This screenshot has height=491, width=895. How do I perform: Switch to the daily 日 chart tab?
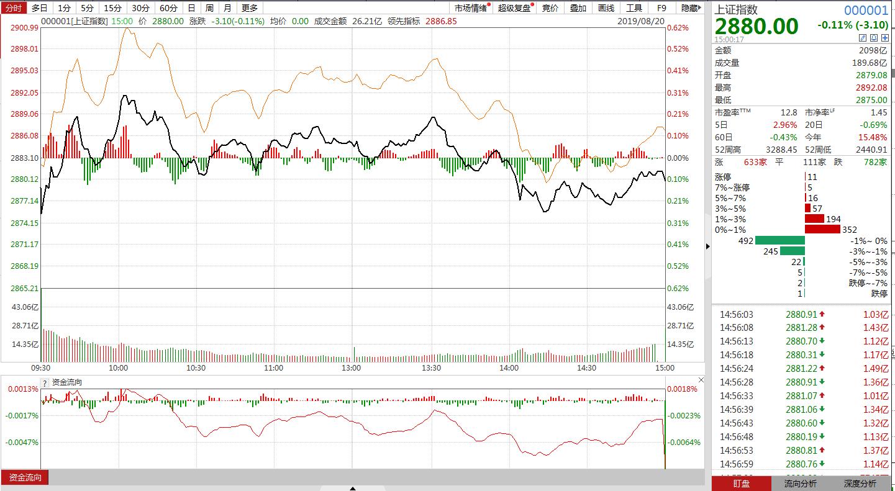point(191,8)
